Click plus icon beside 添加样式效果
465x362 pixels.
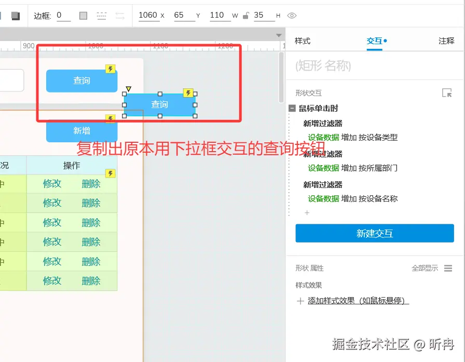[300, 301]
